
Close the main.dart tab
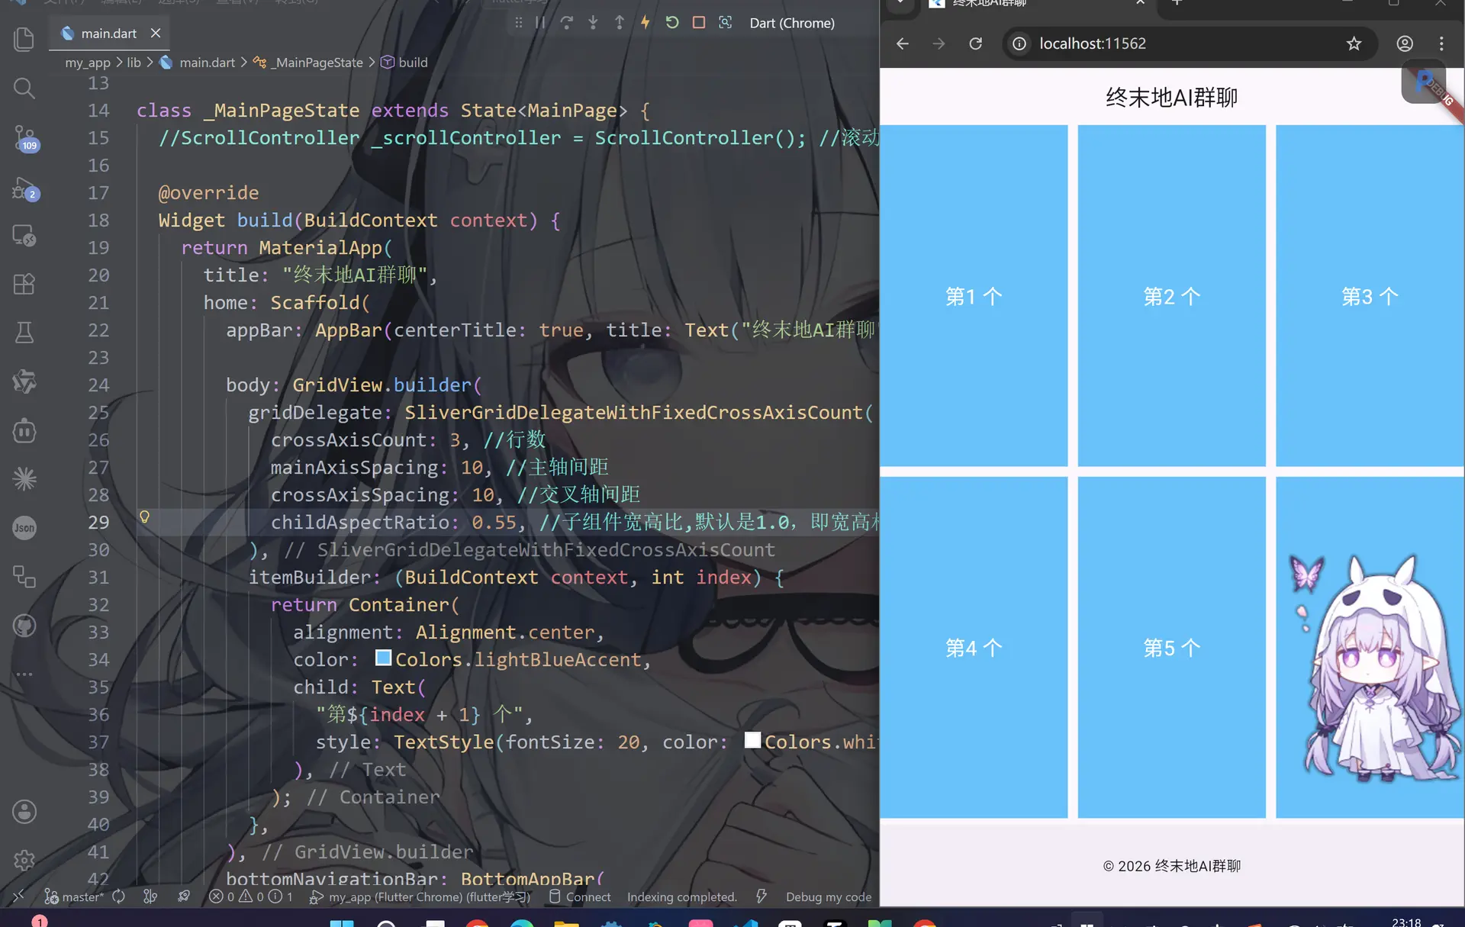[156, 34]
